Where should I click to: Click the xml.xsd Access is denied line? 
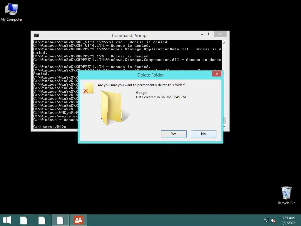[x=101, y=42]
